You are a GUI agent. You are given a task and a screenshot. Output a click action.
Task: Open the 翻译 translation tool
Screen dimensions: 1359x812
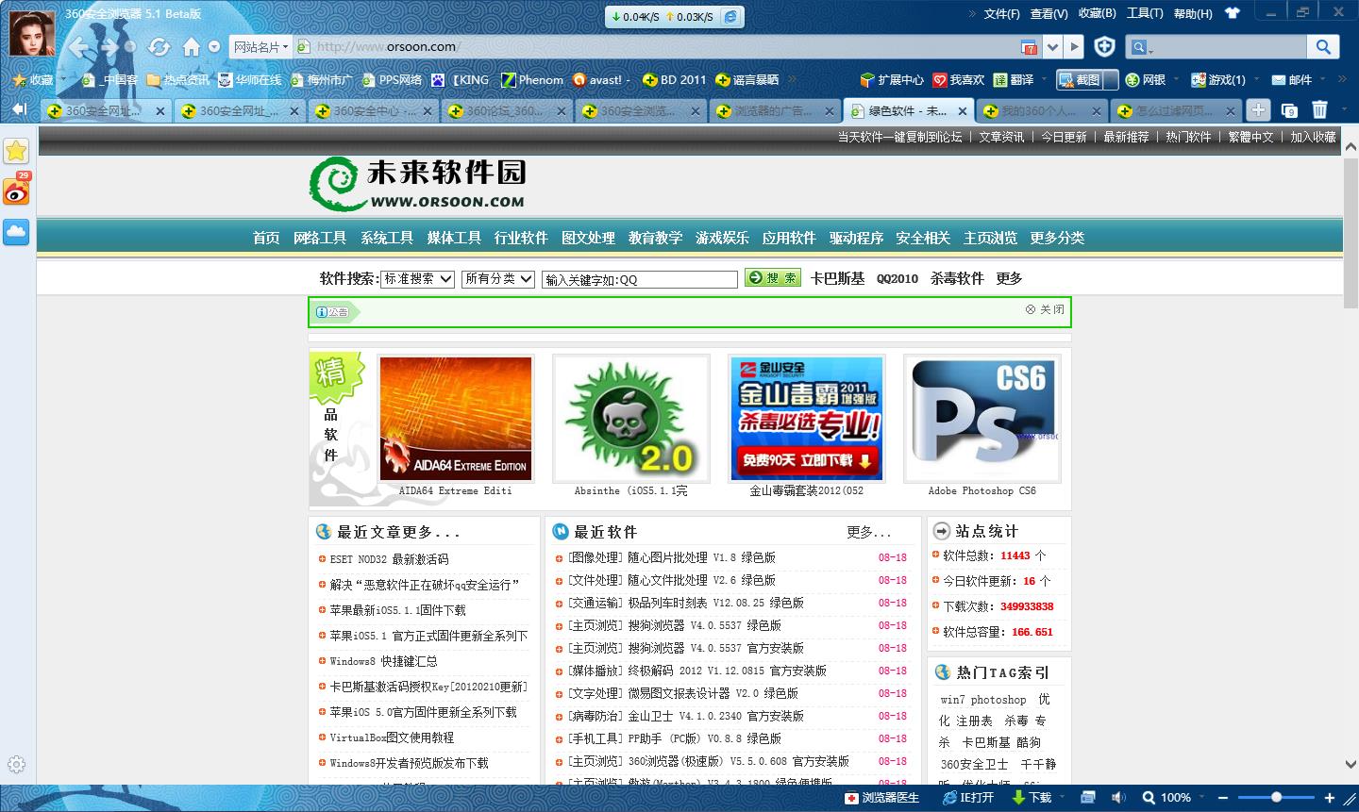click(x=1018, y=80)
